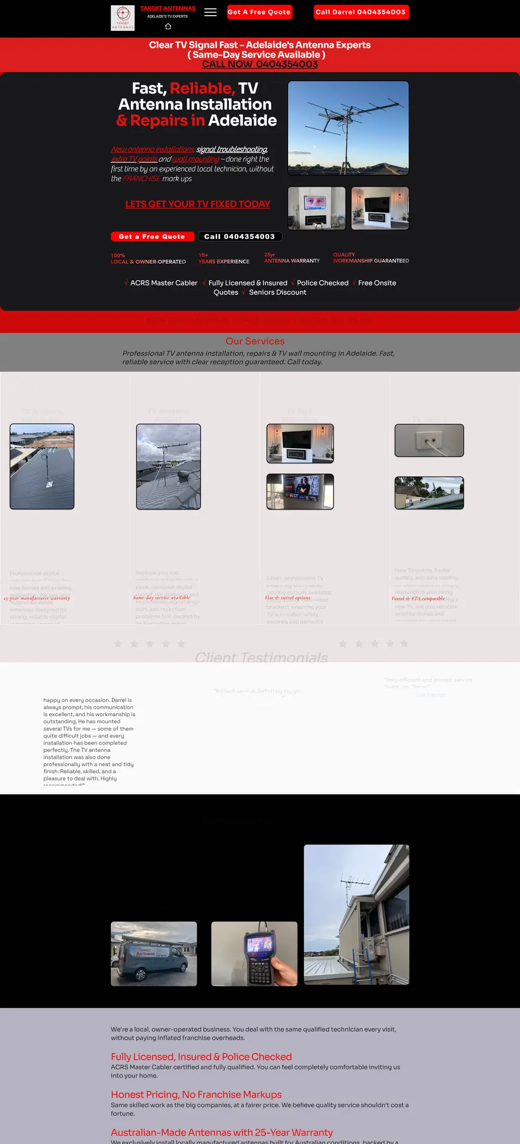Click the Foxtel & FTA compatible text

tap(418, 598)
